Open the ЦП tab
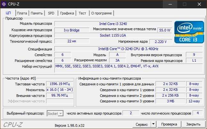Viewport: 207px width, 129px height. pyautogui.click(x=8, y=13)
